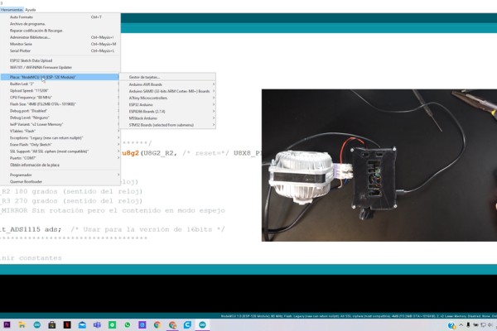Expand STM32 Boards submenu
The width and height of the screenshot is (497, 331).
click(x=167, y=125)
